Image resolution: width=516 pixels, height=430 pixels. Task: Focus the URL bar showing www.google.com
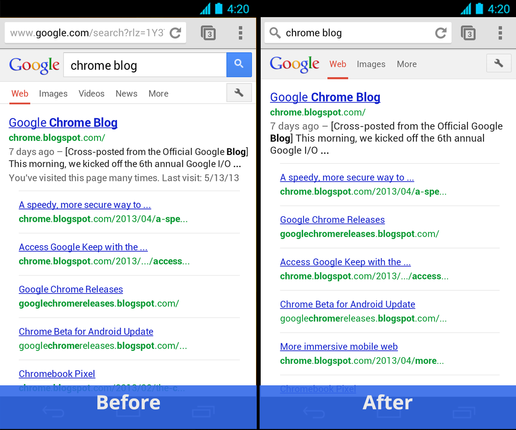(x=87, y=33)
